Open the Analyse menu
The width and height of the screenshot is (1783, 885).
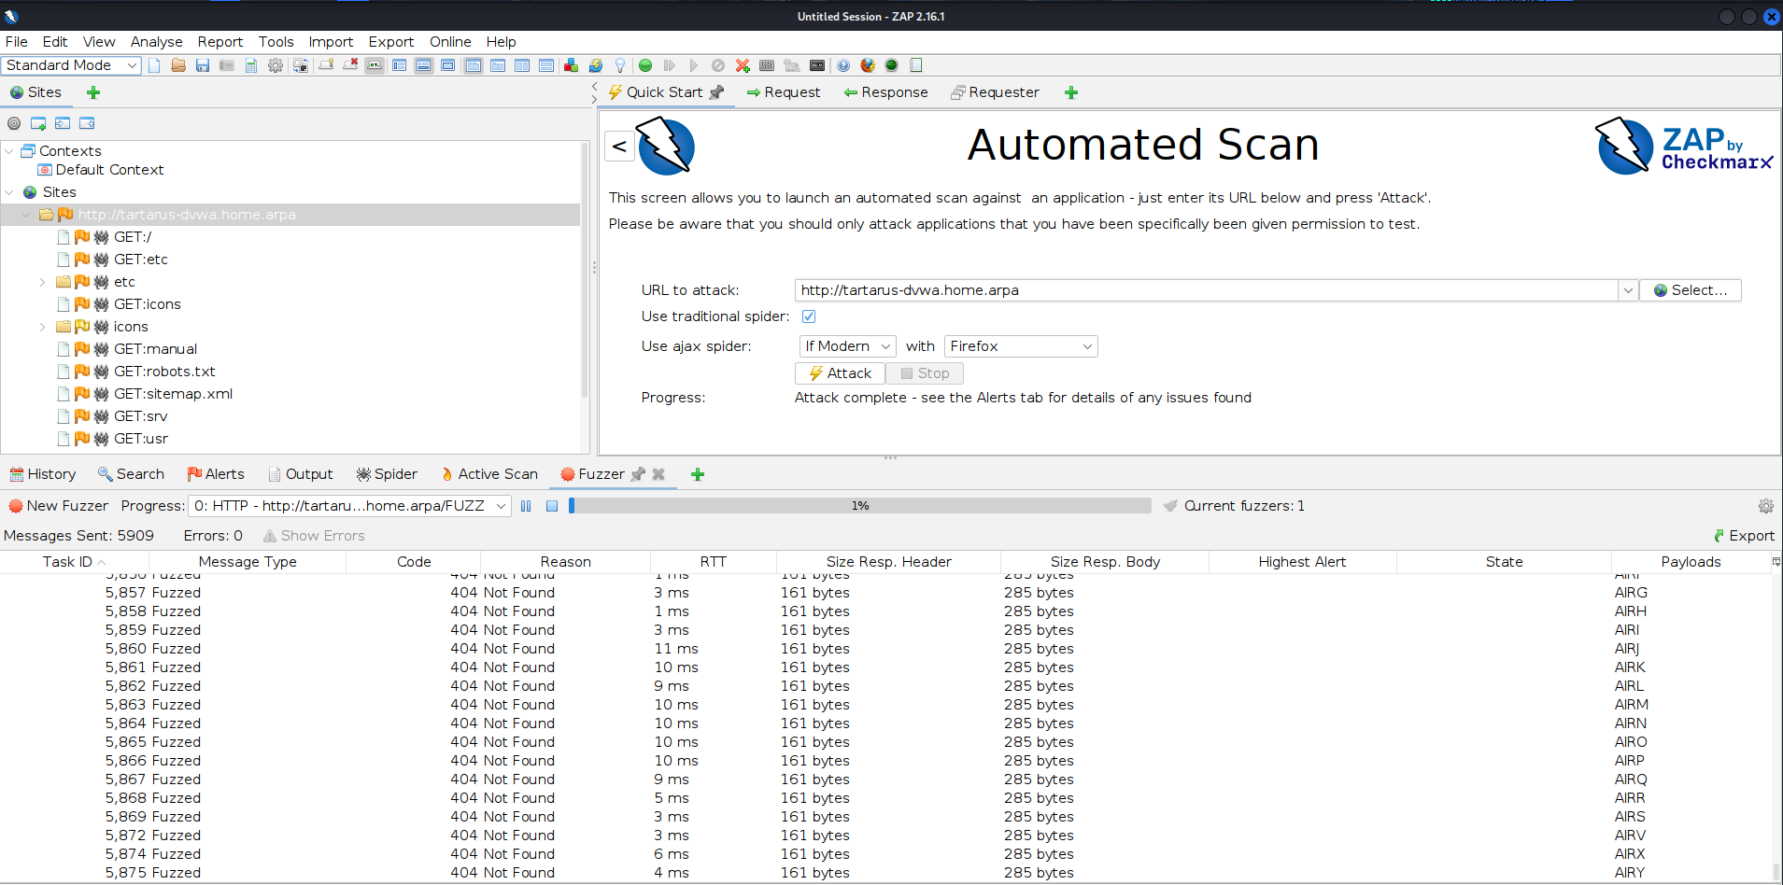[x=156, y=42]
